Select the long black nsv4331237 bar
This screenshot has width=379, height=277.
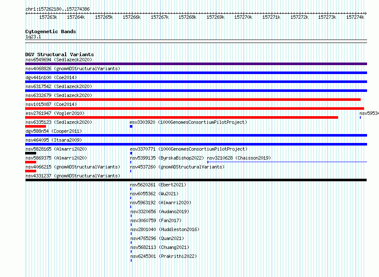tap(196, 180)
